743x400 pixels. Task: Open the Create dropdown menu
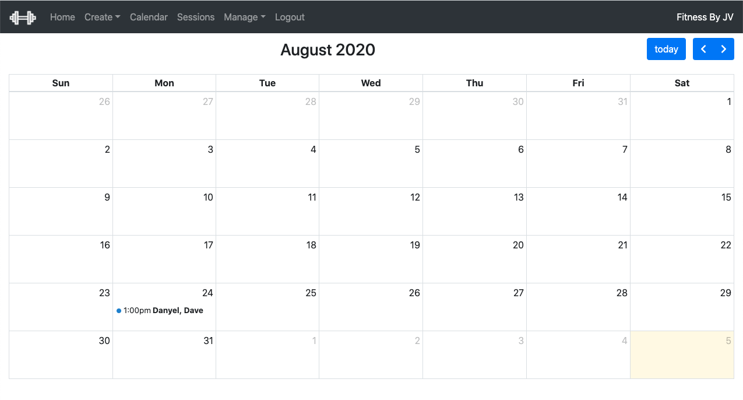pos(102,17)
